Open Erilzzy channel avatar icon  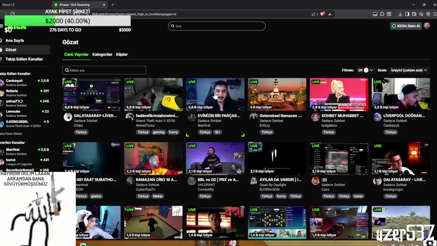pos(253,117)
